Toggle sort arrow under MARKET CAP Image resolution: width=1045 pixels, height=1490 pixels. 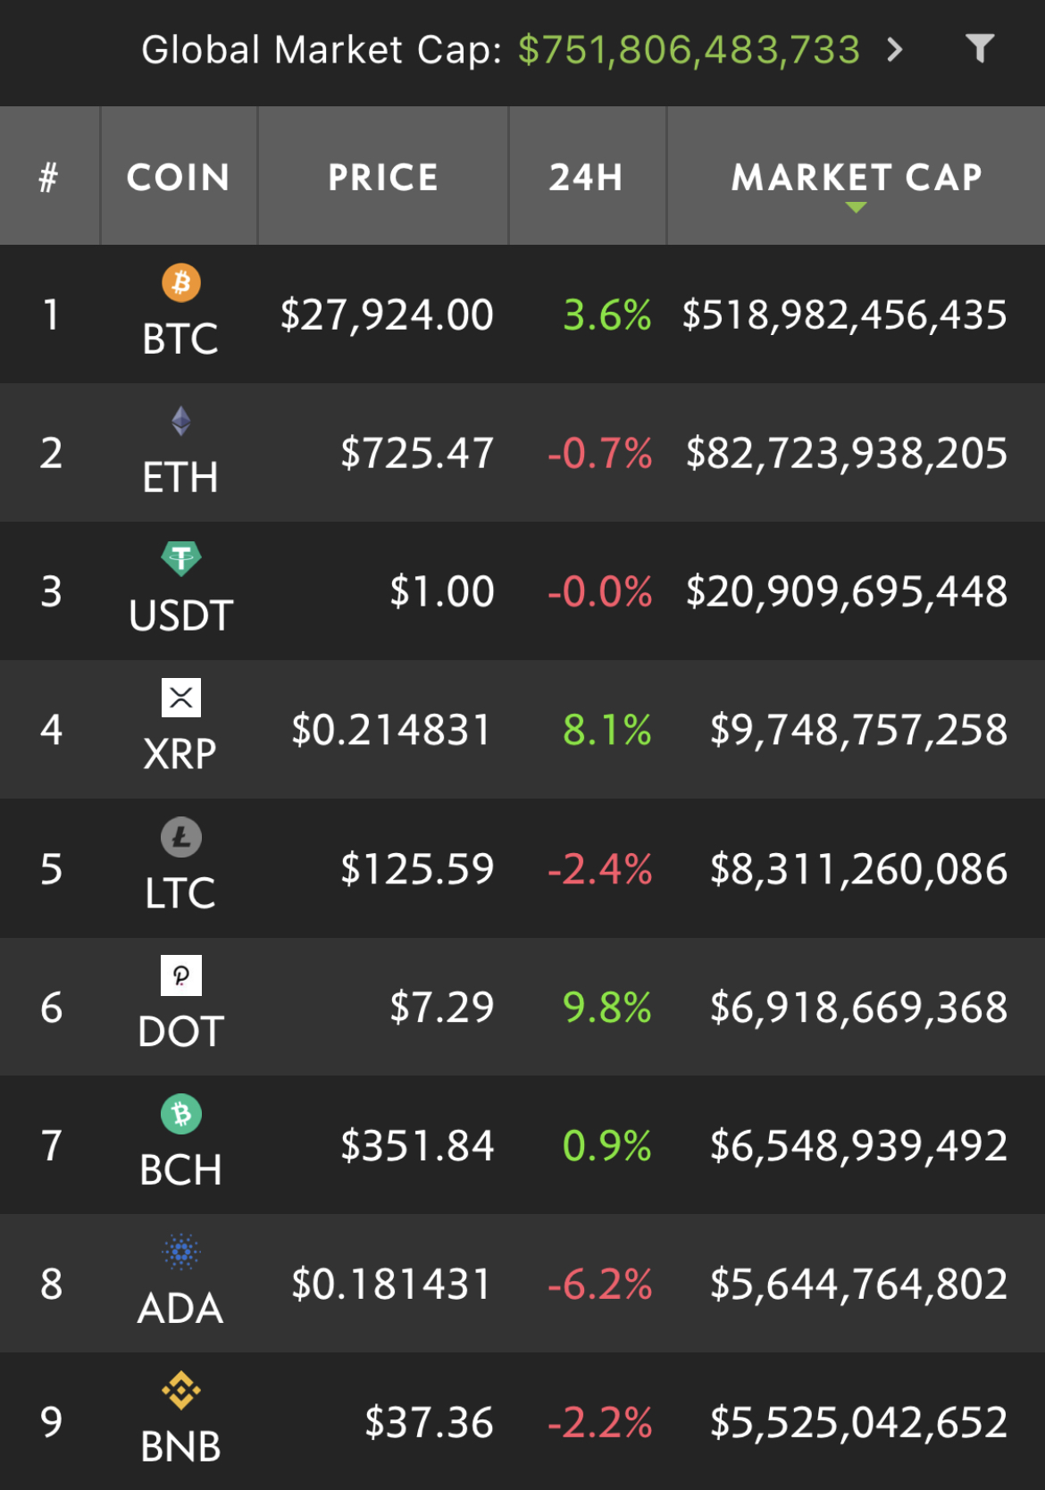point(856,207)
